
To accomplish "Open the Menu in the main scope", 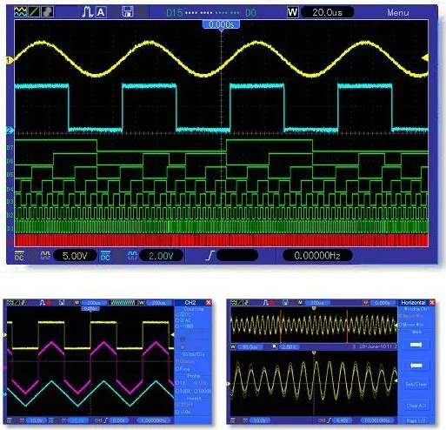I will tap(398, 12).
